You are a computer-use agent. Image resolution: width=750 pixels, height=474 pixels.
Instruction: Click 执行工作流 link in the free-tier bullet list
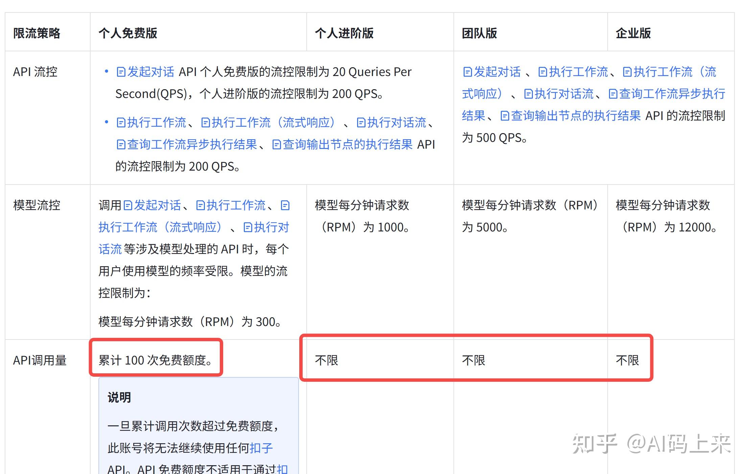156,122
